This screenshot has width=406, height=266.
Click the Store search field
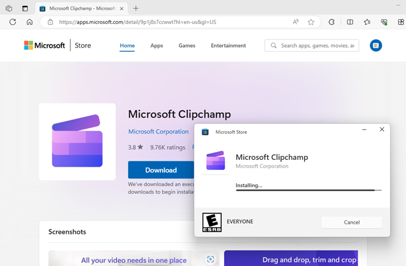(x=316, y=45)
